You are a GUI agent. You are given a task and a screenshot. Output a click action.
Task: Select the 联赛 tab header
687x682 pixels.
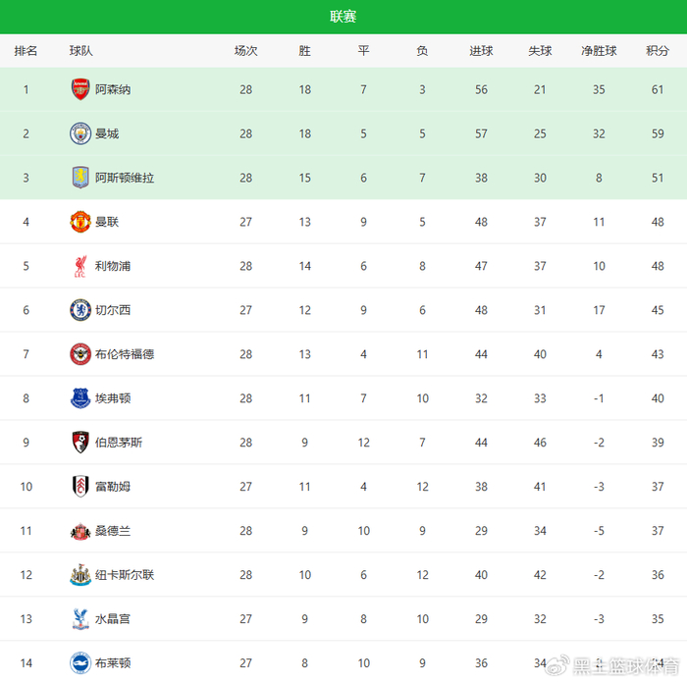point(343,17)
